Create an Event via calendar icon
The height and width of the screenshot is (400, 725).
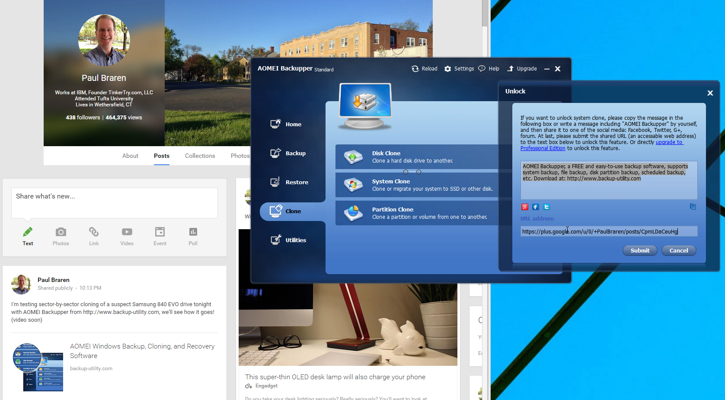(160, 232)
